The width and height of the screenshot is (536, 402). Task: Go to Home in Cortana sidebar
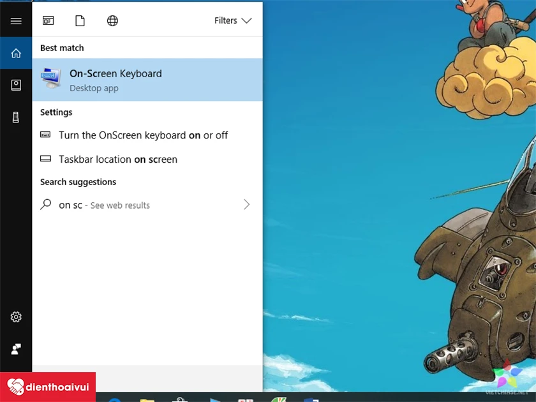pos(16,53)
